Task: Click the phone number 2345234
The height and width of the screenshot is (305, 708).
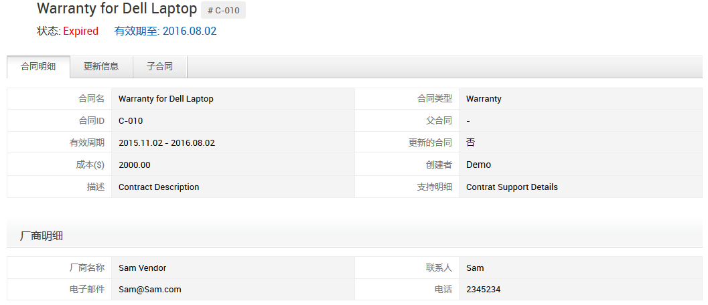Action: (484, 290)
